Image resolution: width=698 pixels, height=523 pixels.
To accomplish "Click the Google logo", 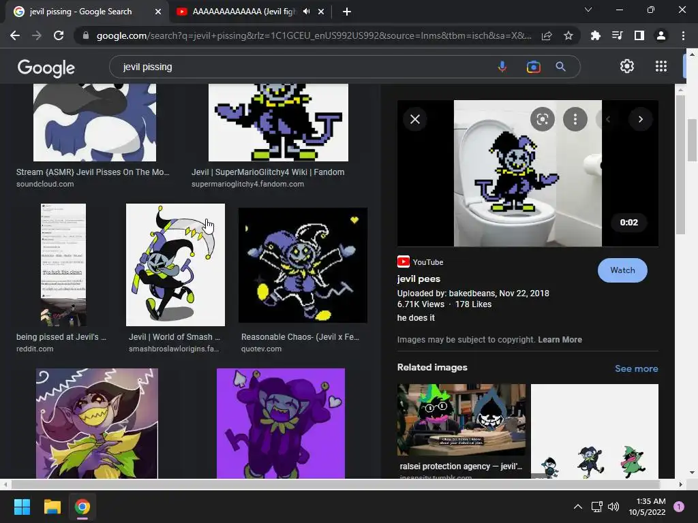I will pyautogui.click(x=46, y=67).
